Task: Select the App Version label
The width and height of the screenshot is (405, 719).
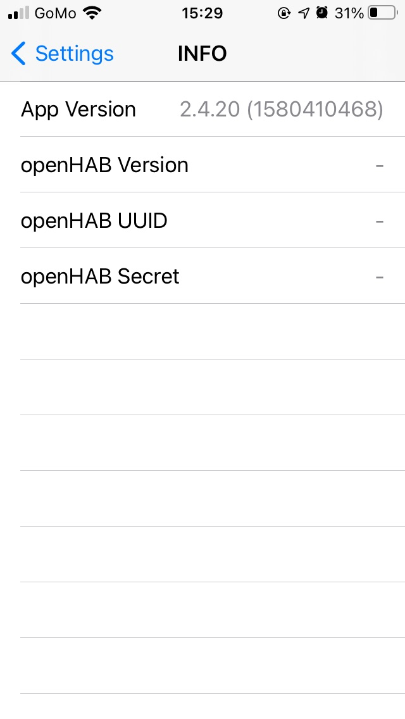Action: [x=78, y=109]
